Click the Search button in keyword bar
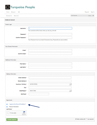The image size is (97, 125). click(x=90, y=15)
